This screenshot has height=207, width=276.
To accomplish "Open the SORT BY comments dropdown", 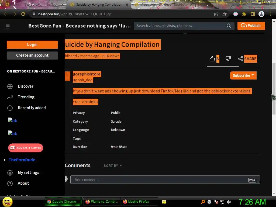I will coord(113,166).
